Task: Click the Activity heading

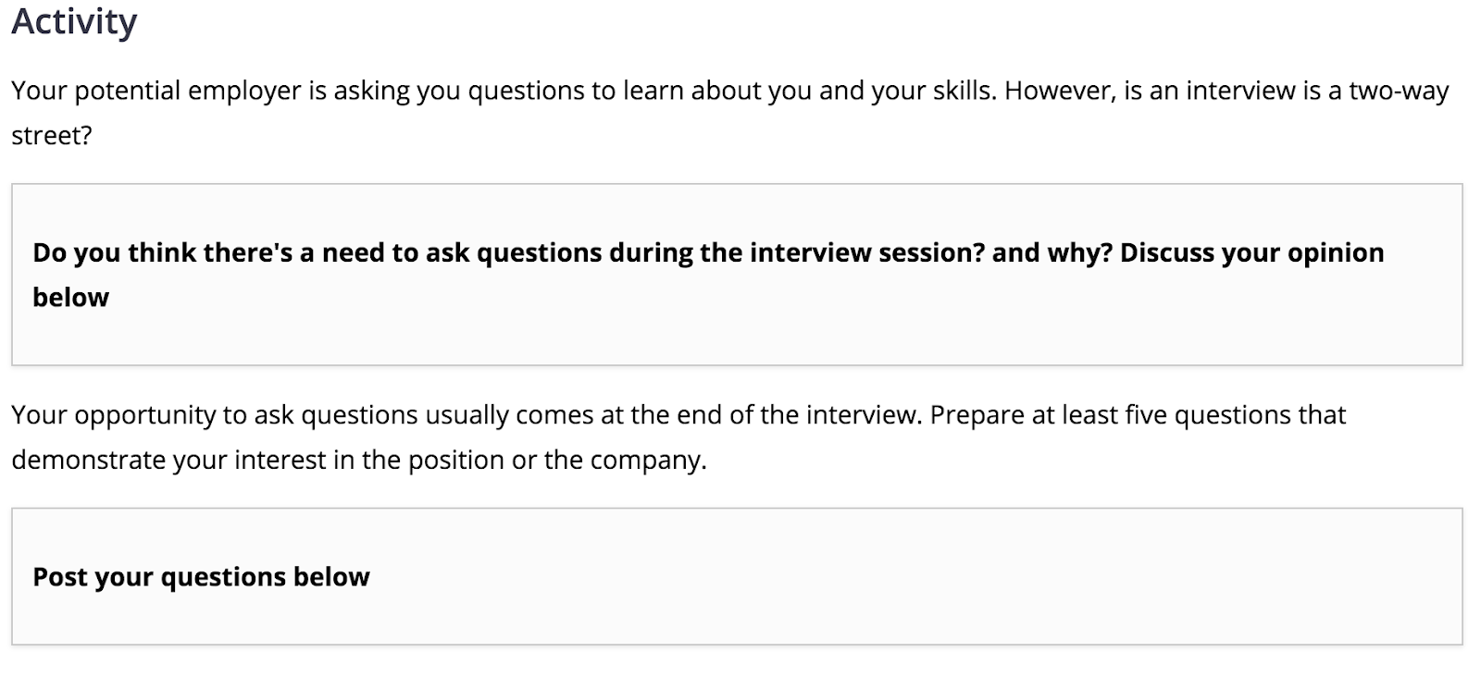Action: point(74,21)
